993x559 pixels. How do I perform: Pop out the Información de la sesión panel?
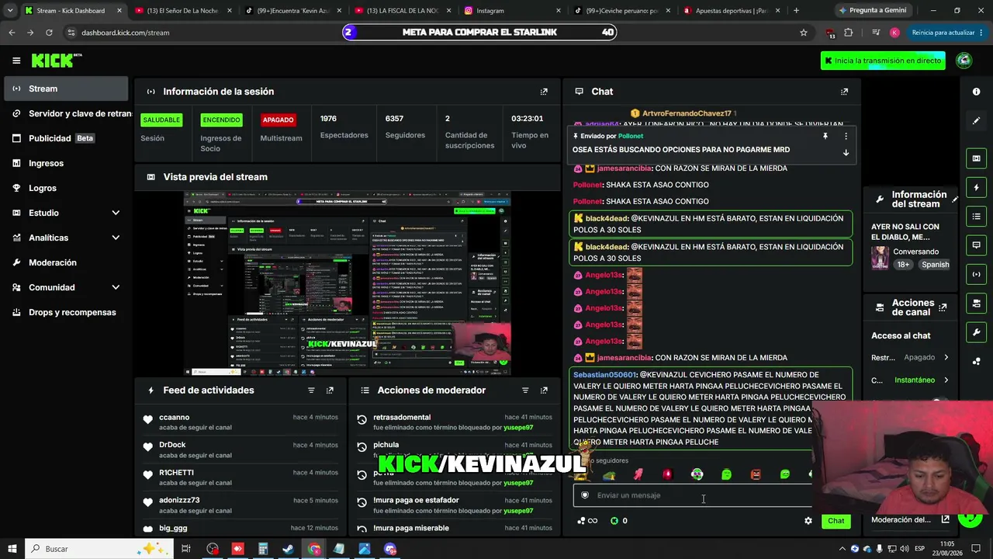(x=544, y=92)
